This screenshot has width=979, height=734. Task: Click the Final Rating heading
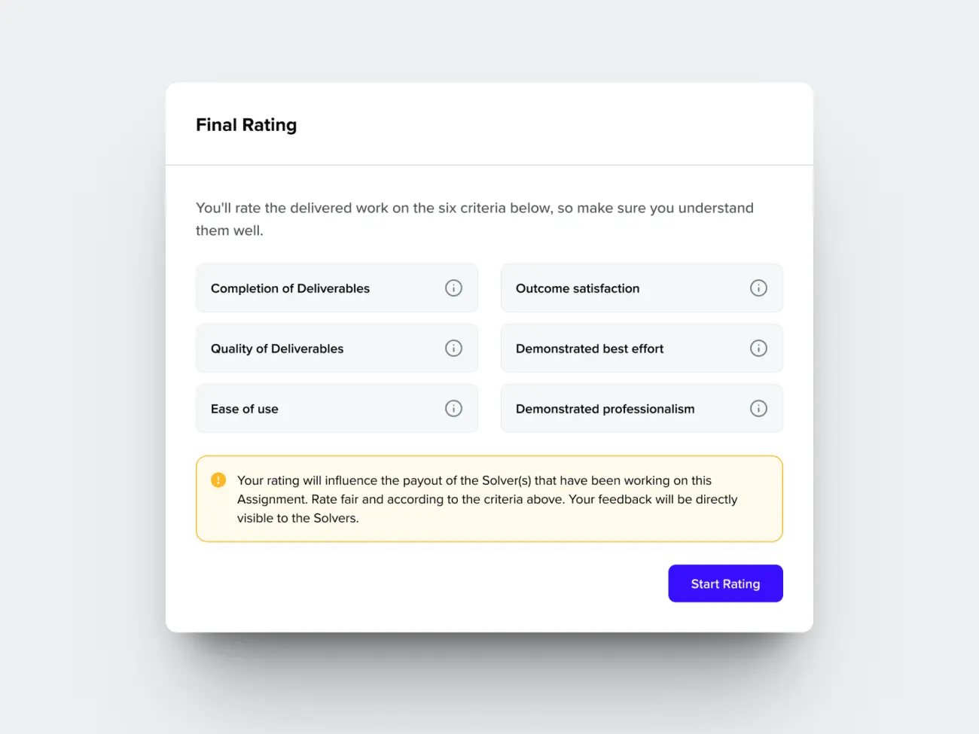click(x=246, y=125)
